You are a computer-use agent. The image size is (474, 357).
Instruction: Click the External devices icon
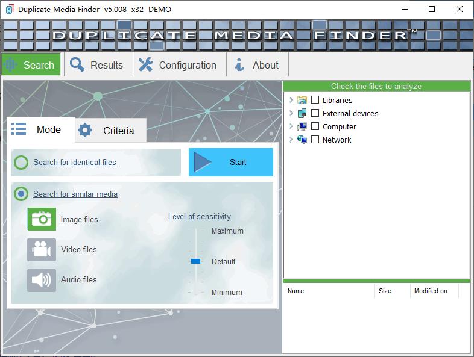point(302,113)
